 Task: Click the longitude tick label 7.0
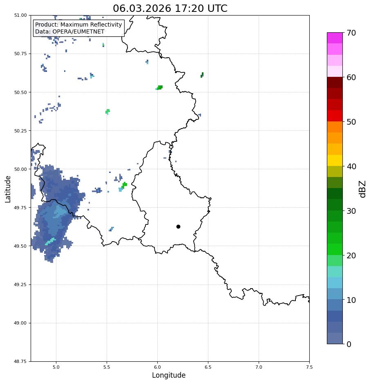pos(259,367)
